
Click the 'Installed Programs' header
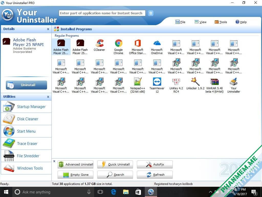(76, 29)
